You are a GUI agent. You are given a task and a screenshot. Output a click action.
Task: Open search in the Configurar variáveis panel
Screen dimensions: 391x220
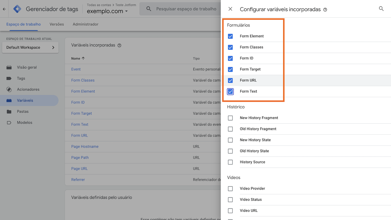[381, 9]
